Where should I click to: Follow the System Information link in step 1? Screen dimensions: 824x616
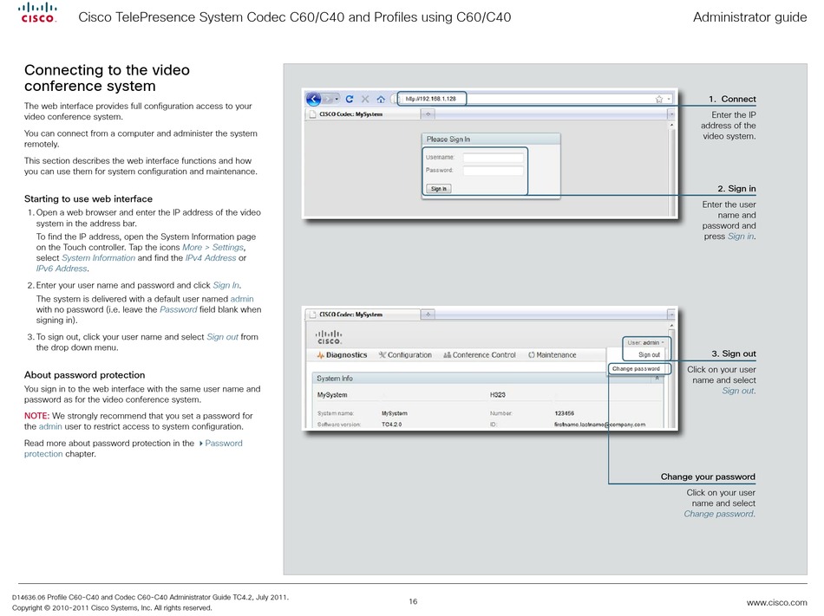pyautogui.click(x=98, y=258)
